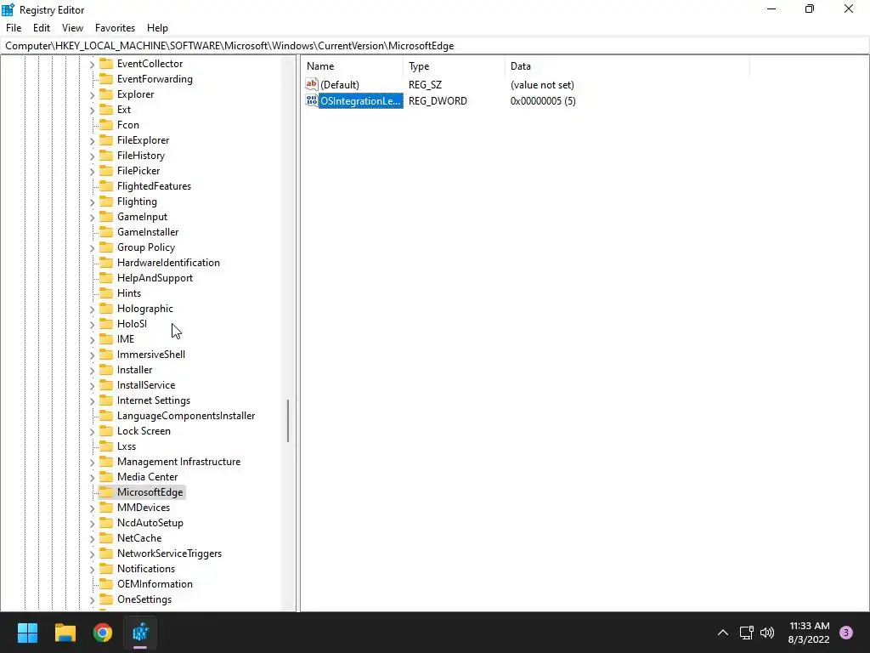This screenshot has width=870, height=653.
Task: Expand the Holographic key
Action: tap(92, 309)
